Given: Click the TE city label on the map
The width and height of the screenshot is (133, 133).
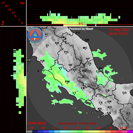Looking at the screenshot, I should (x=90, y=64).
